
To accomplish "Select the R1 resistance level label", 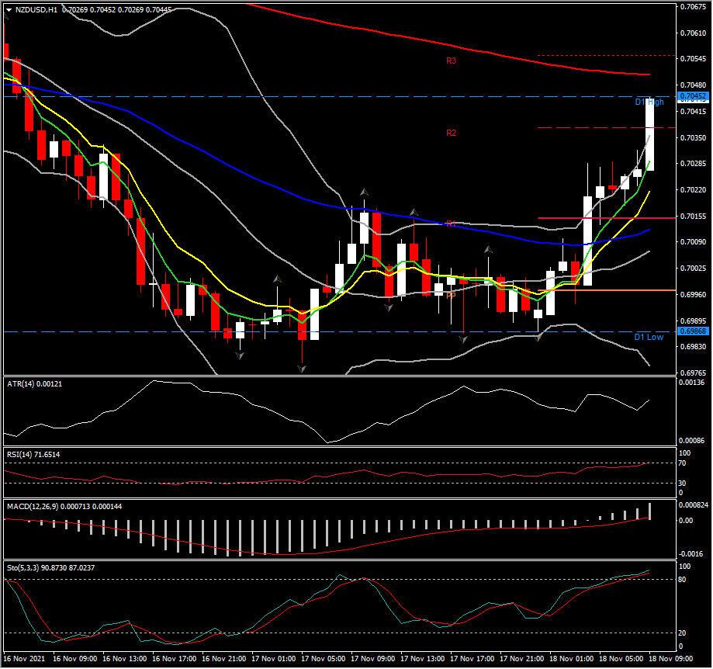I will [451, 224].
